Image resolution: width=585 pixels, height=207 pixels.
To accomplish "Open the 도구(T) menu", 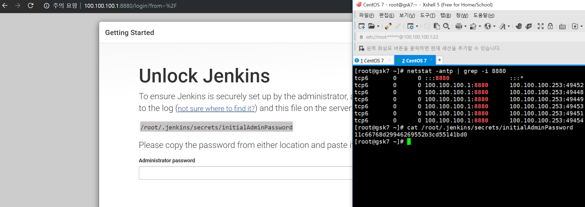I will point(428,16).
